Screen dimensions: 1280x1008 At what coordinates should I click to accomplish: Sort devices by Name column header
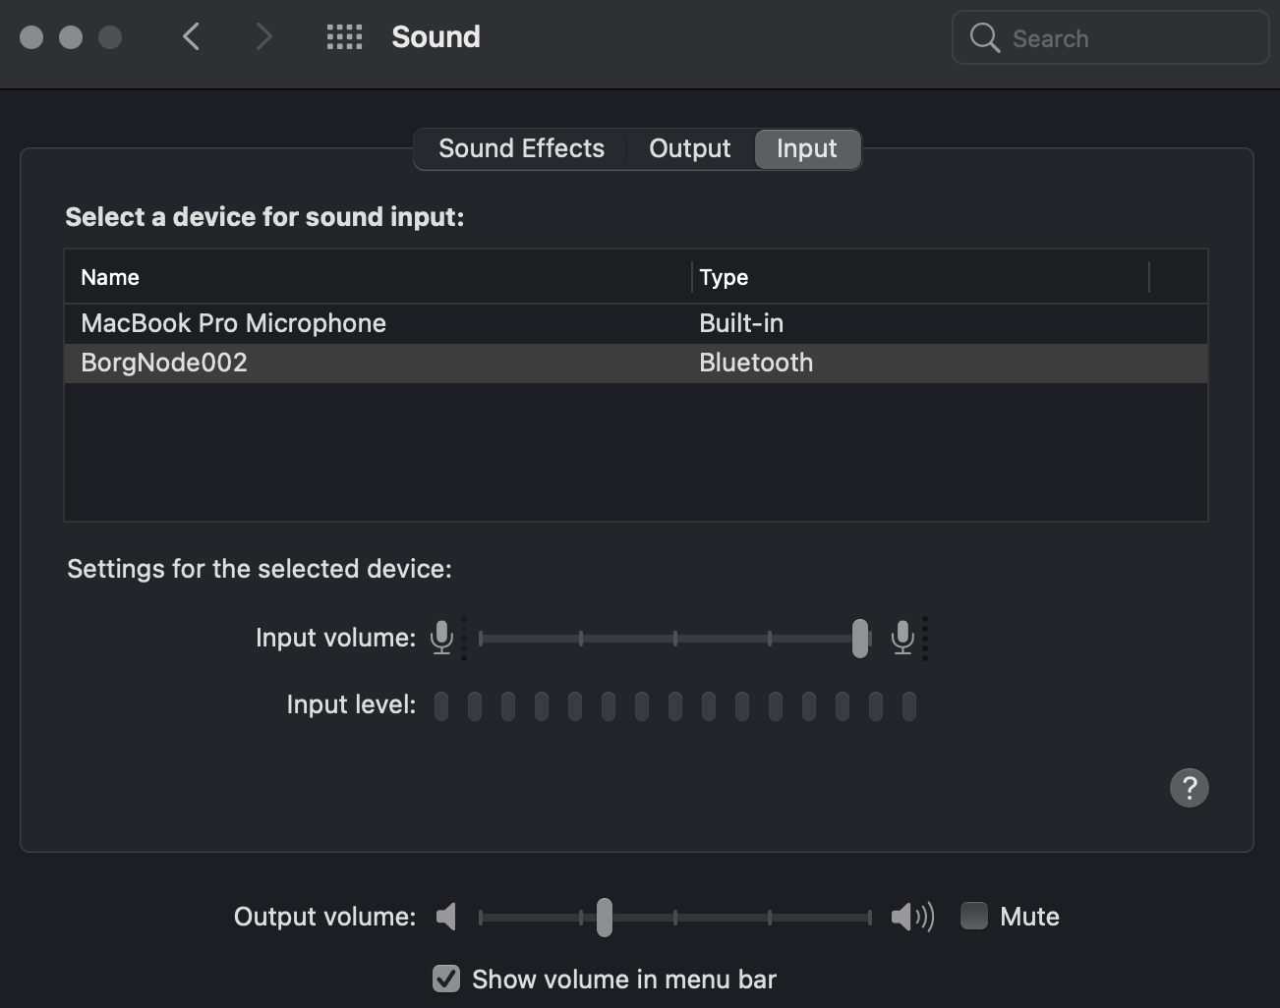(x=110, y=277)
